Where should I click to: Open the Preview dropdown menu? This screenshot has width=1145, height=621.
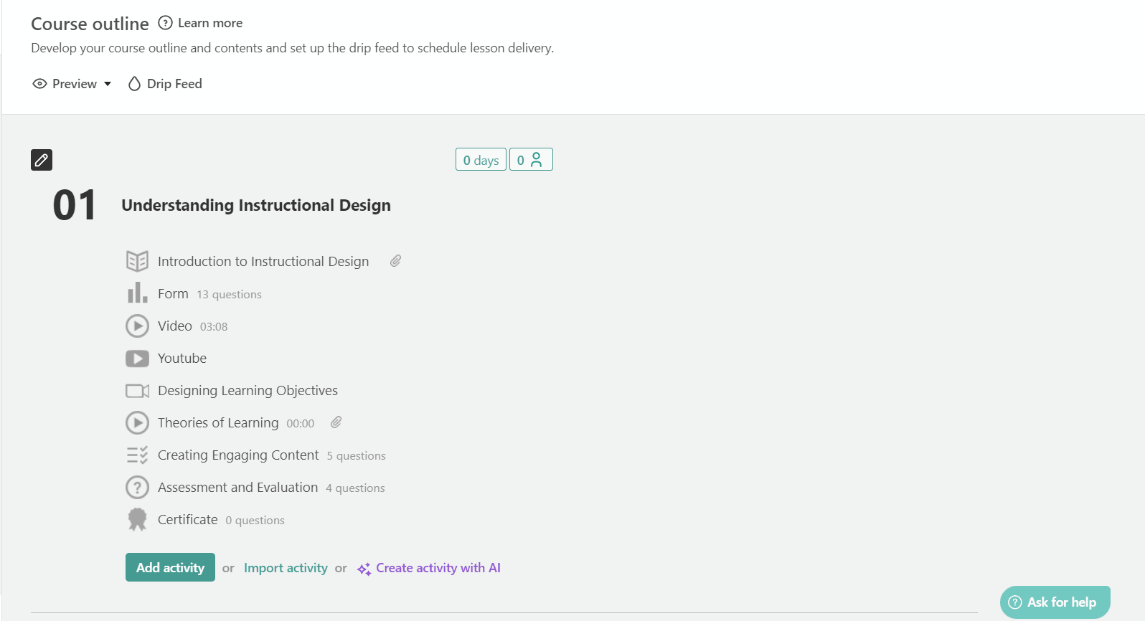coord(72,84)
